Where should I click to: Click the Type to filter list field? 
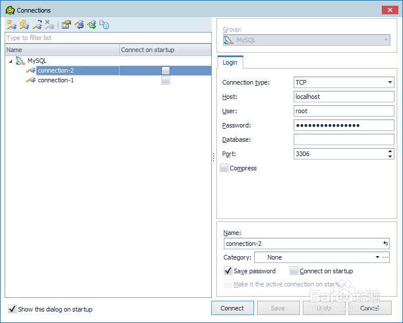[x=108, y=38]
